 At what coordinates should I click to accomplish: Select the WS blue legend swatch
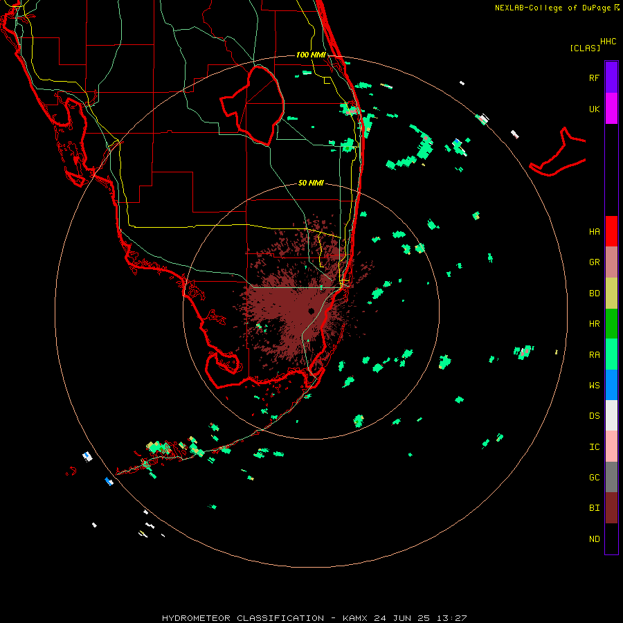point(611,385)
